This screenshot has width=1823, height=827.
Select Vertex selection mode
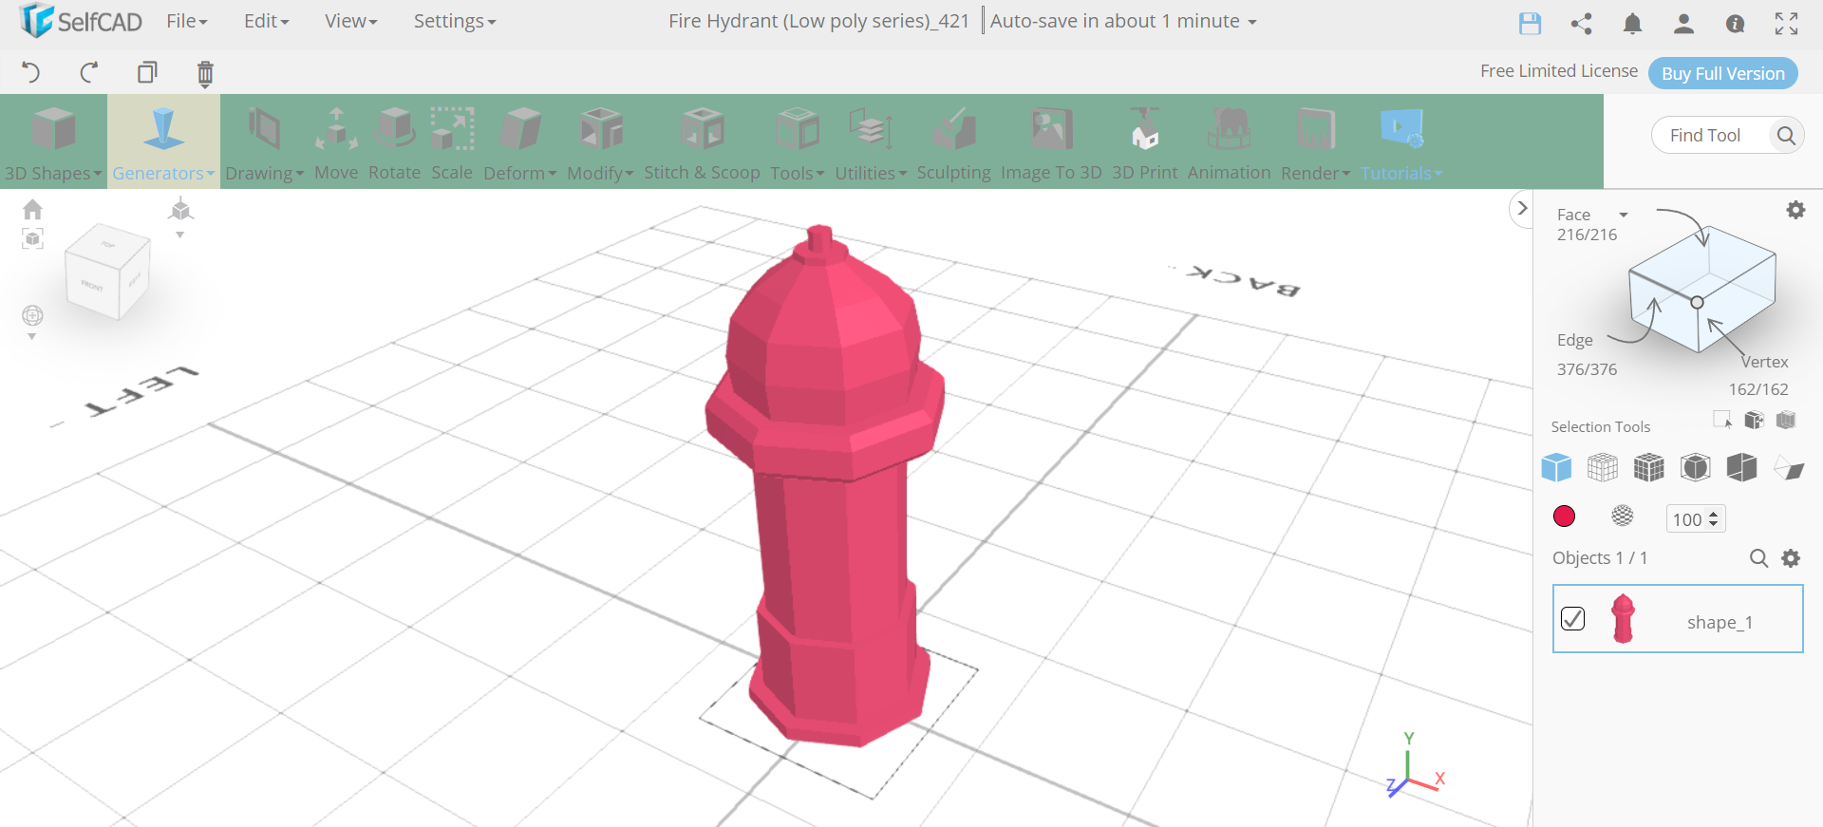pyautogui.click(x=1764, y=362)
